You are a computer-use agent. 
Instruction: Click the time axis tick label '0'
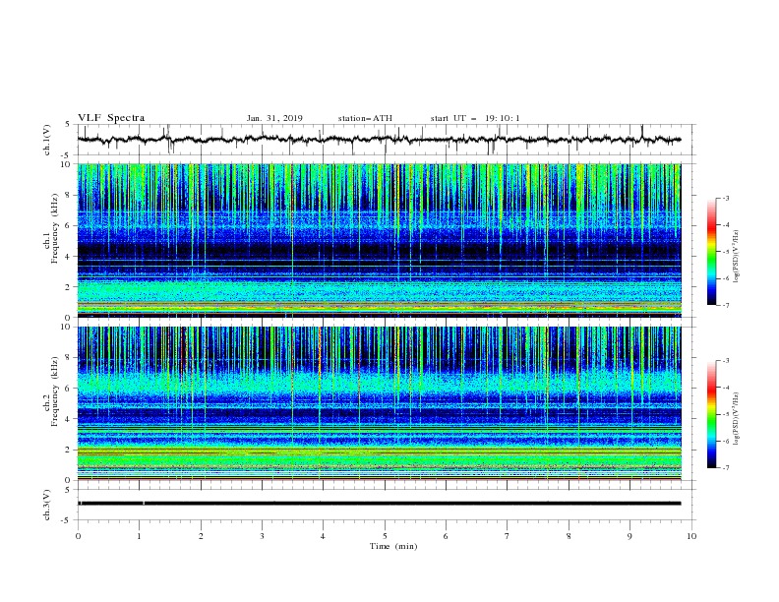click(78, 536)
